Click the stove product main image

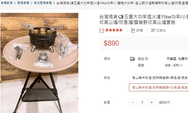[x=39, y=63]
